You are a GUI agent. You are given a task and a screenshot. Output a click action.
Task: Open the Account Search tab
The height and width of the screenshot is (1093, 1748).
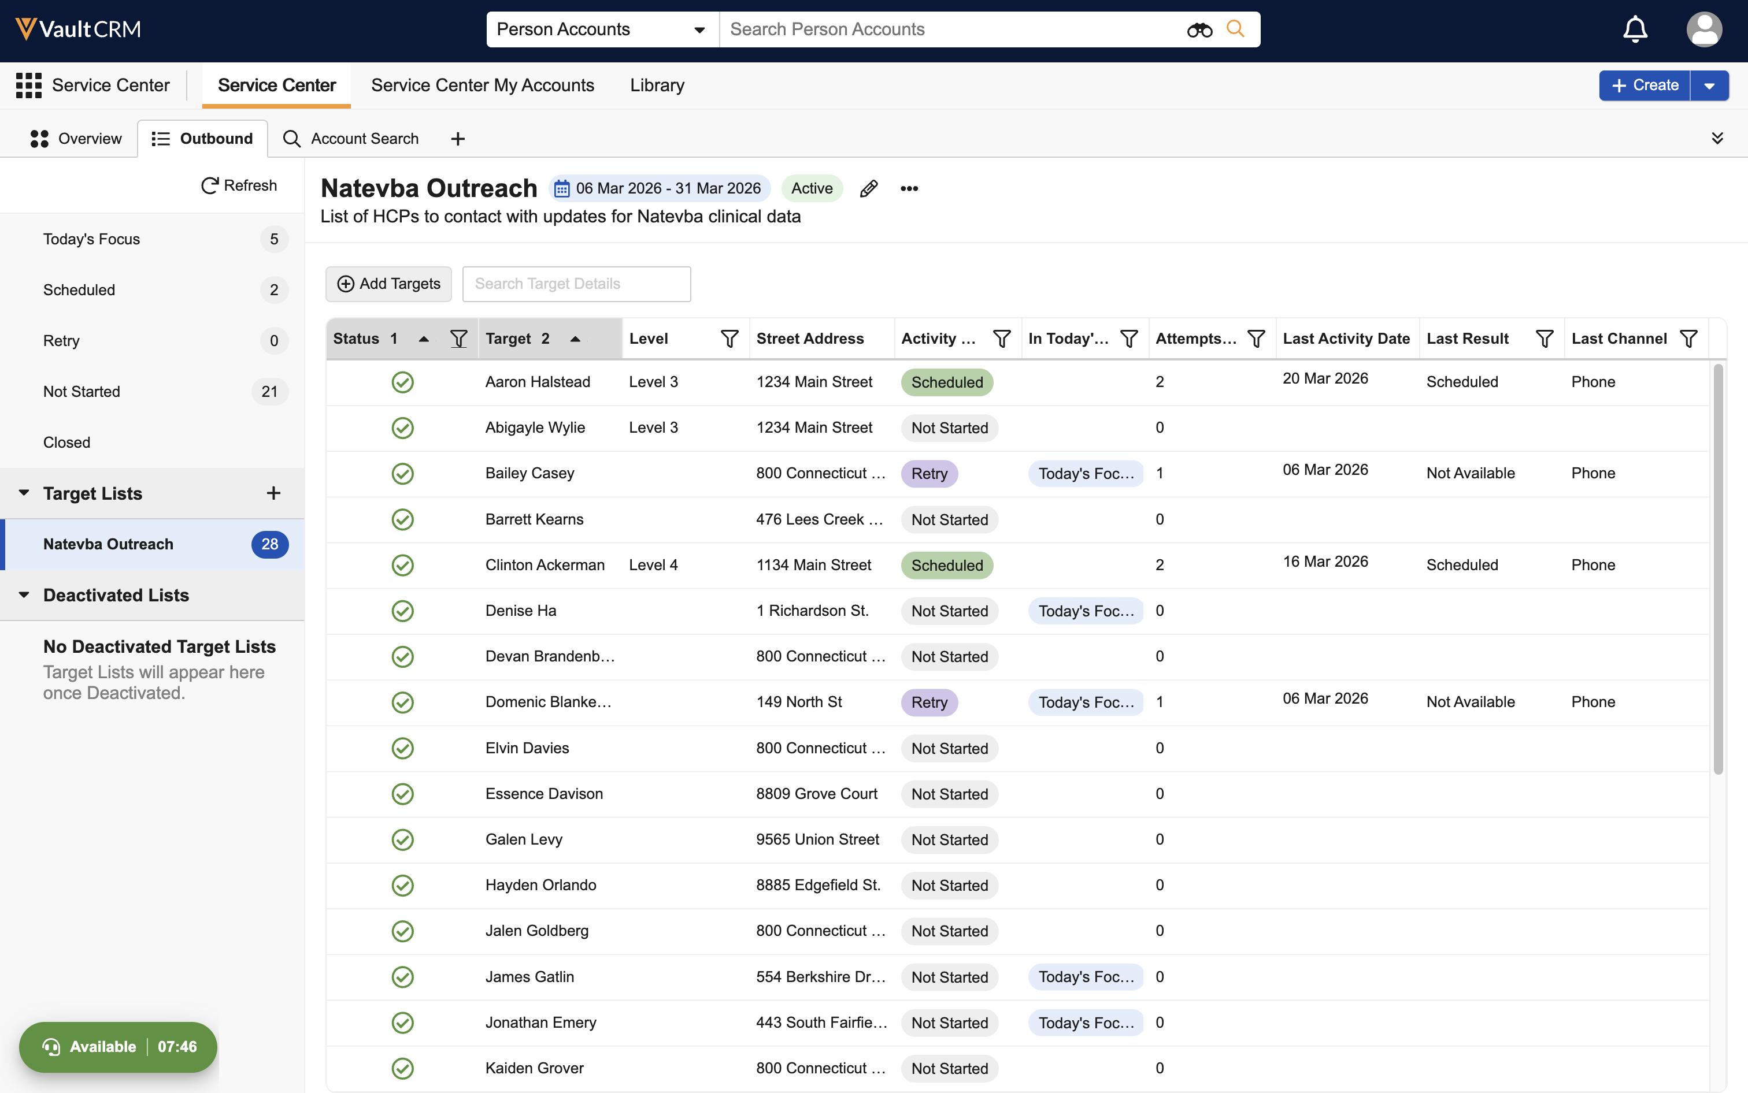351,139
